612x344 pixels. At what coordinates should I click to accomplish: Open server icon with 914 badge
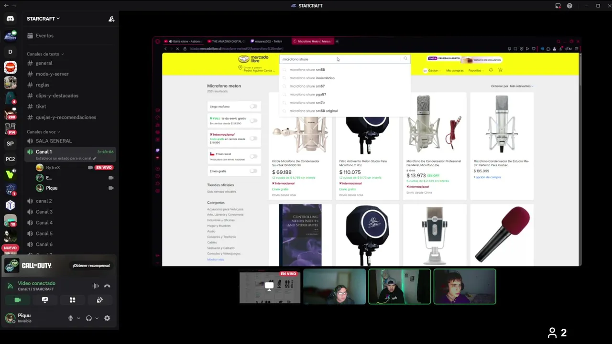click(x=10, y=129)
